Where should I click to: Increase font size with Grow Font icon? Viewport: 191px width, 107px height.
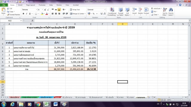tap(45, 10)
